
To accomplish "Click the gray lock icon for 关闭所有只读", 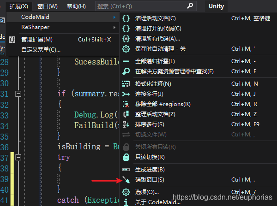I will pos(126,147).
